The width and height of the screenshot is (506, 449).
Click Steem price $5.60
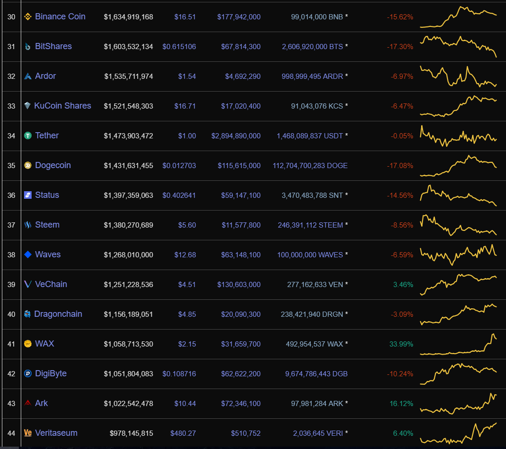187,225
